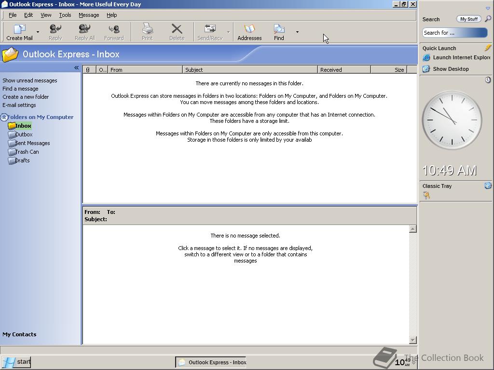This screenshot has width=494, height=370.
Task: Click the Show Desktop icon
Action: coord(426,69)
